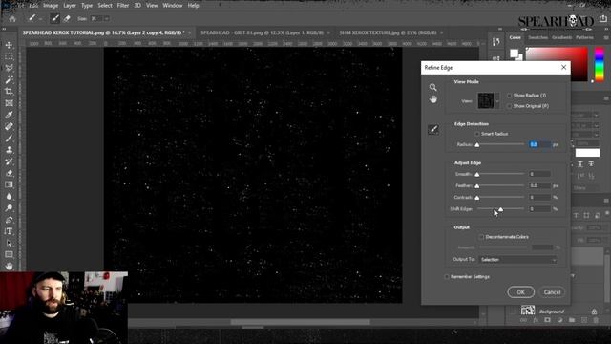The image size is (611, 344).
Task: Click the Contrast percent input field
Action: pyautogui.click(x=539, y=198)
